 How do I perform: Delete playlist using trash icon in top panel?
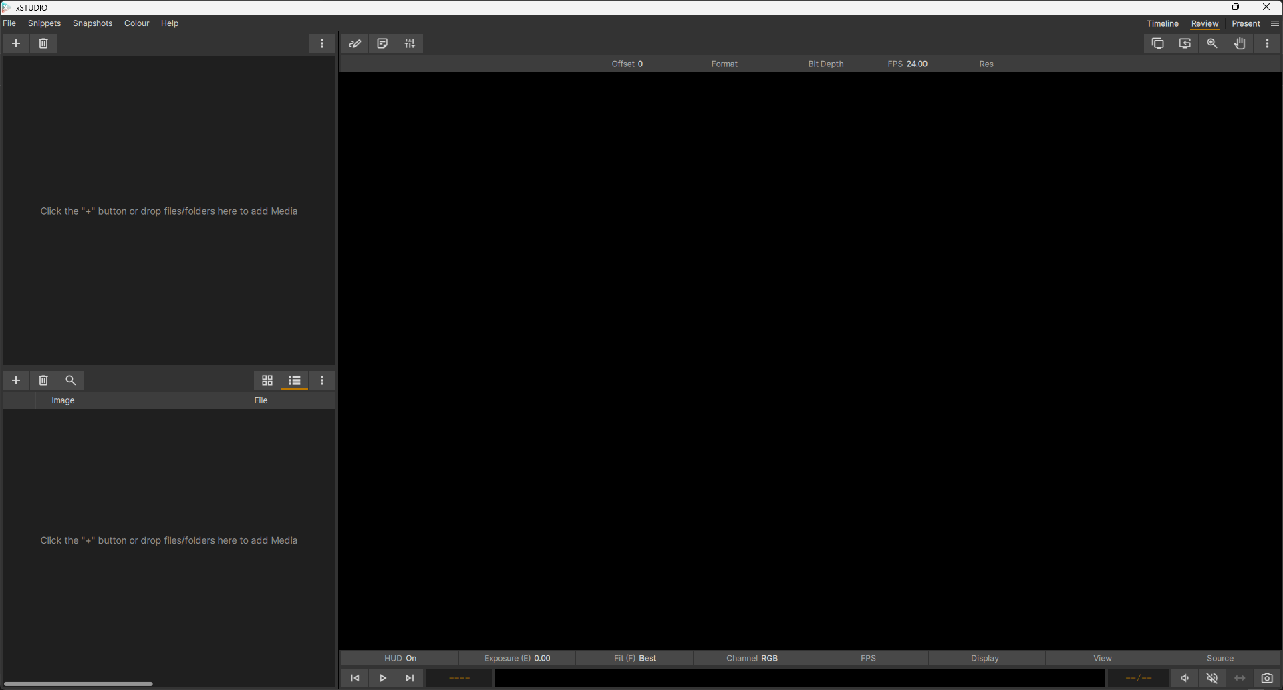[43, 43]
